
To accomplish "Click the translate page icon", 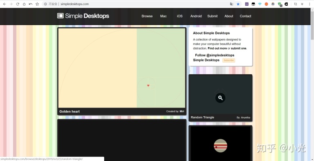I will [232, 4].
